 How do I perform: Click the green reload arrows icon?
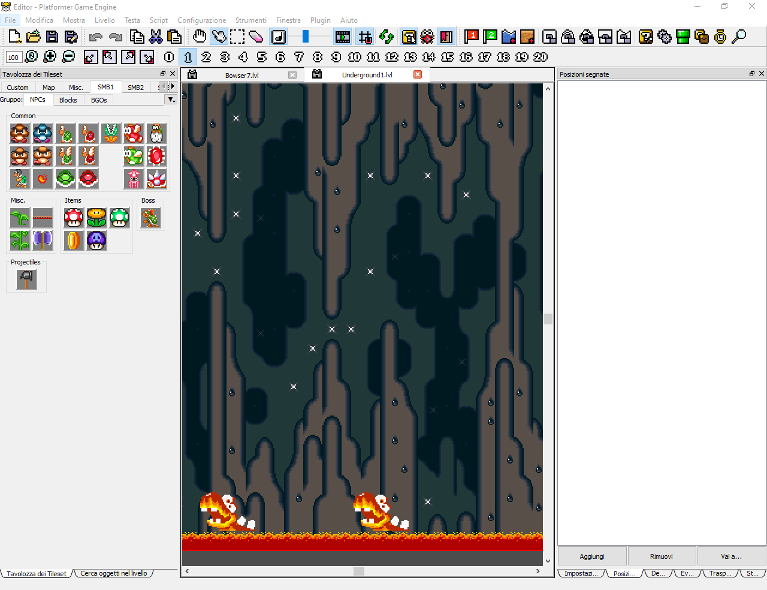[386, 37]
